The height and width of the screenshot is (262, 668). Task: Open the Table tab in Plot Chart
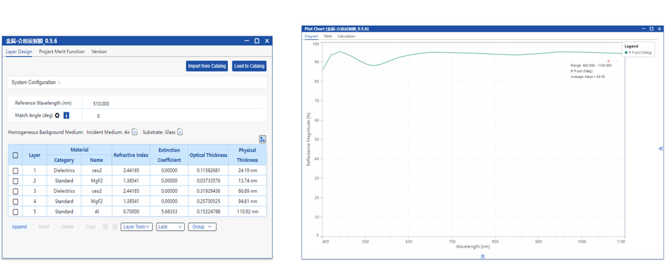tap(328, 36)
